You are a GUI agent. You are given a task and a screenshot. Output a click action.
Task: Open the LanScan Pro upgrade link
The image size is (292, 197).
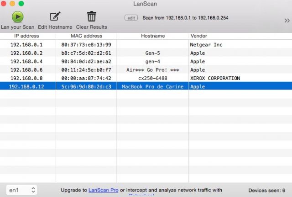(x=104, y=190)
